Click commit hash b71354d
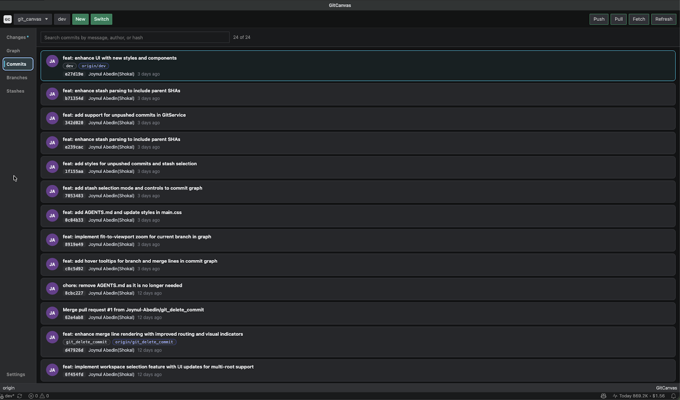Image resolution: width=680 pixels, height=400 pixels. click(74, 98)
